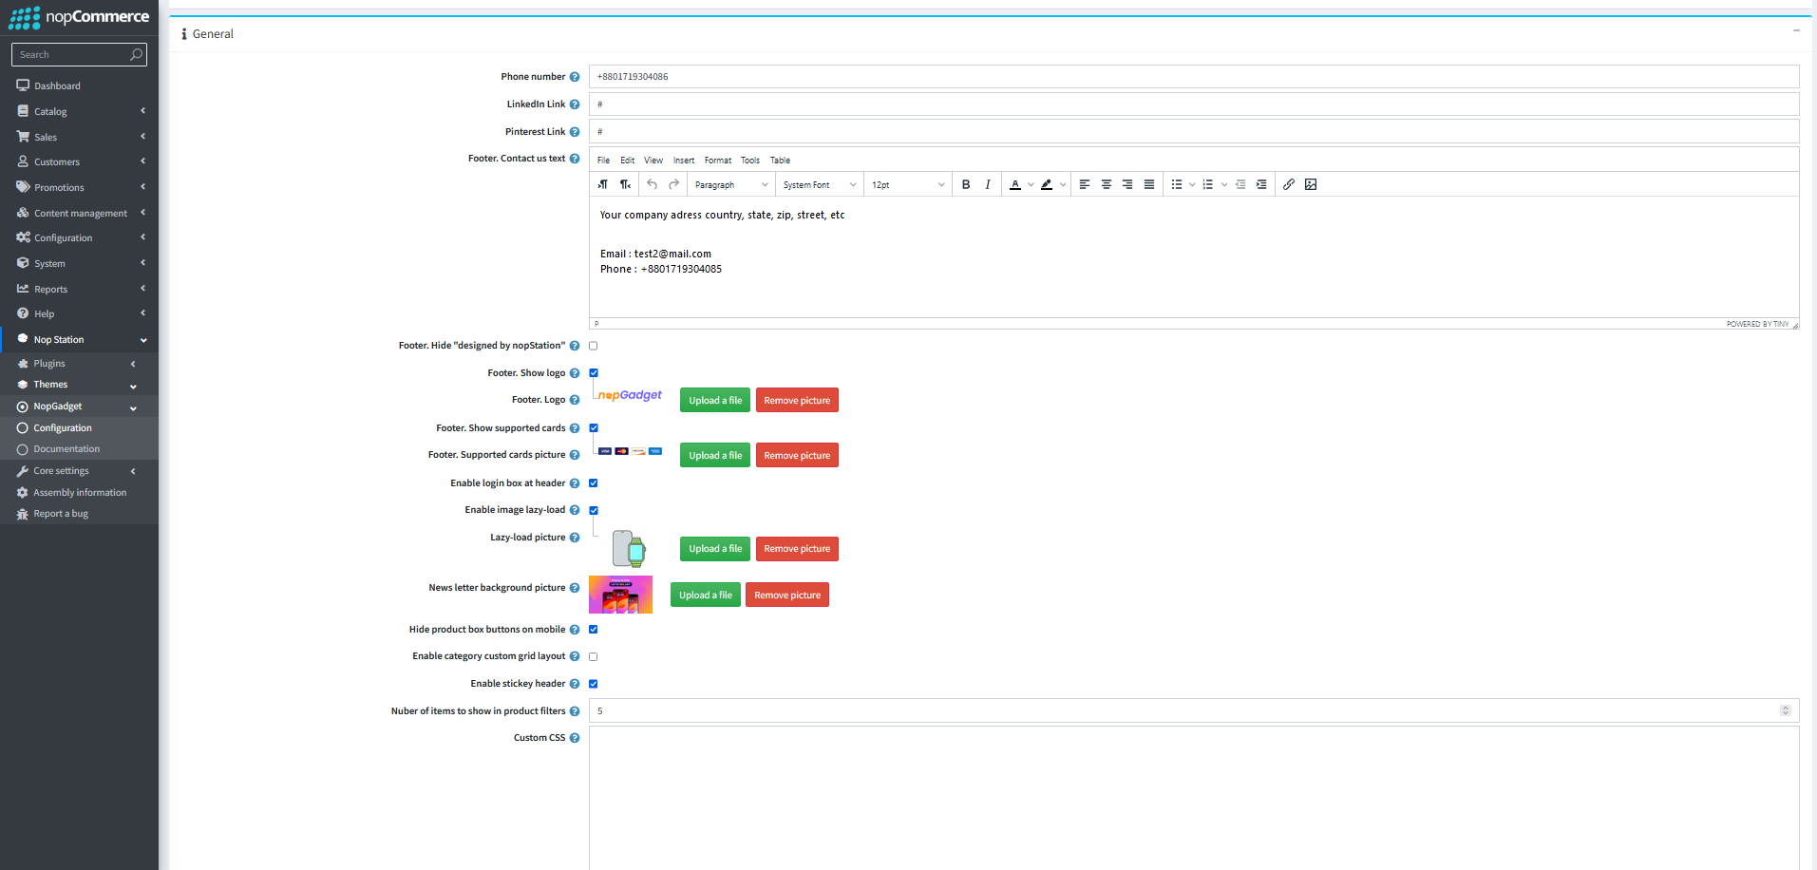Align text left in editor

pyautogui.click(x=1085, y=184)
